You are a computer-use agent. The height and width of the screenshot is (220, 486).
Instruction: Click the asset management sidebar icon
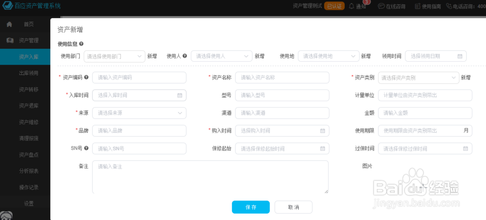pyautogui.click(x=10, y=40)
